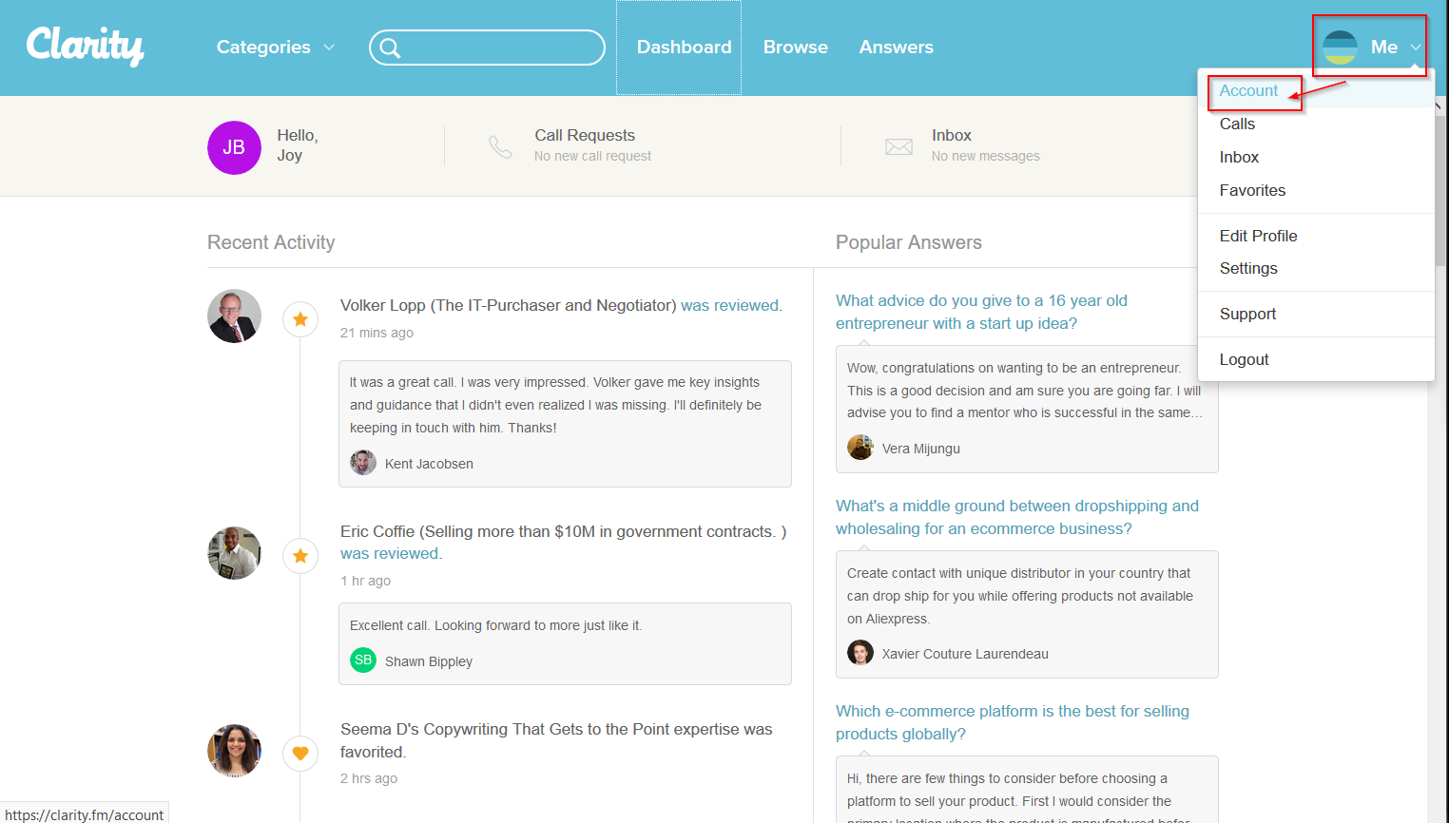Screen dimensions: 1449x823
Task: Click the Call Requests phone icon
Action: pos(500,146)
